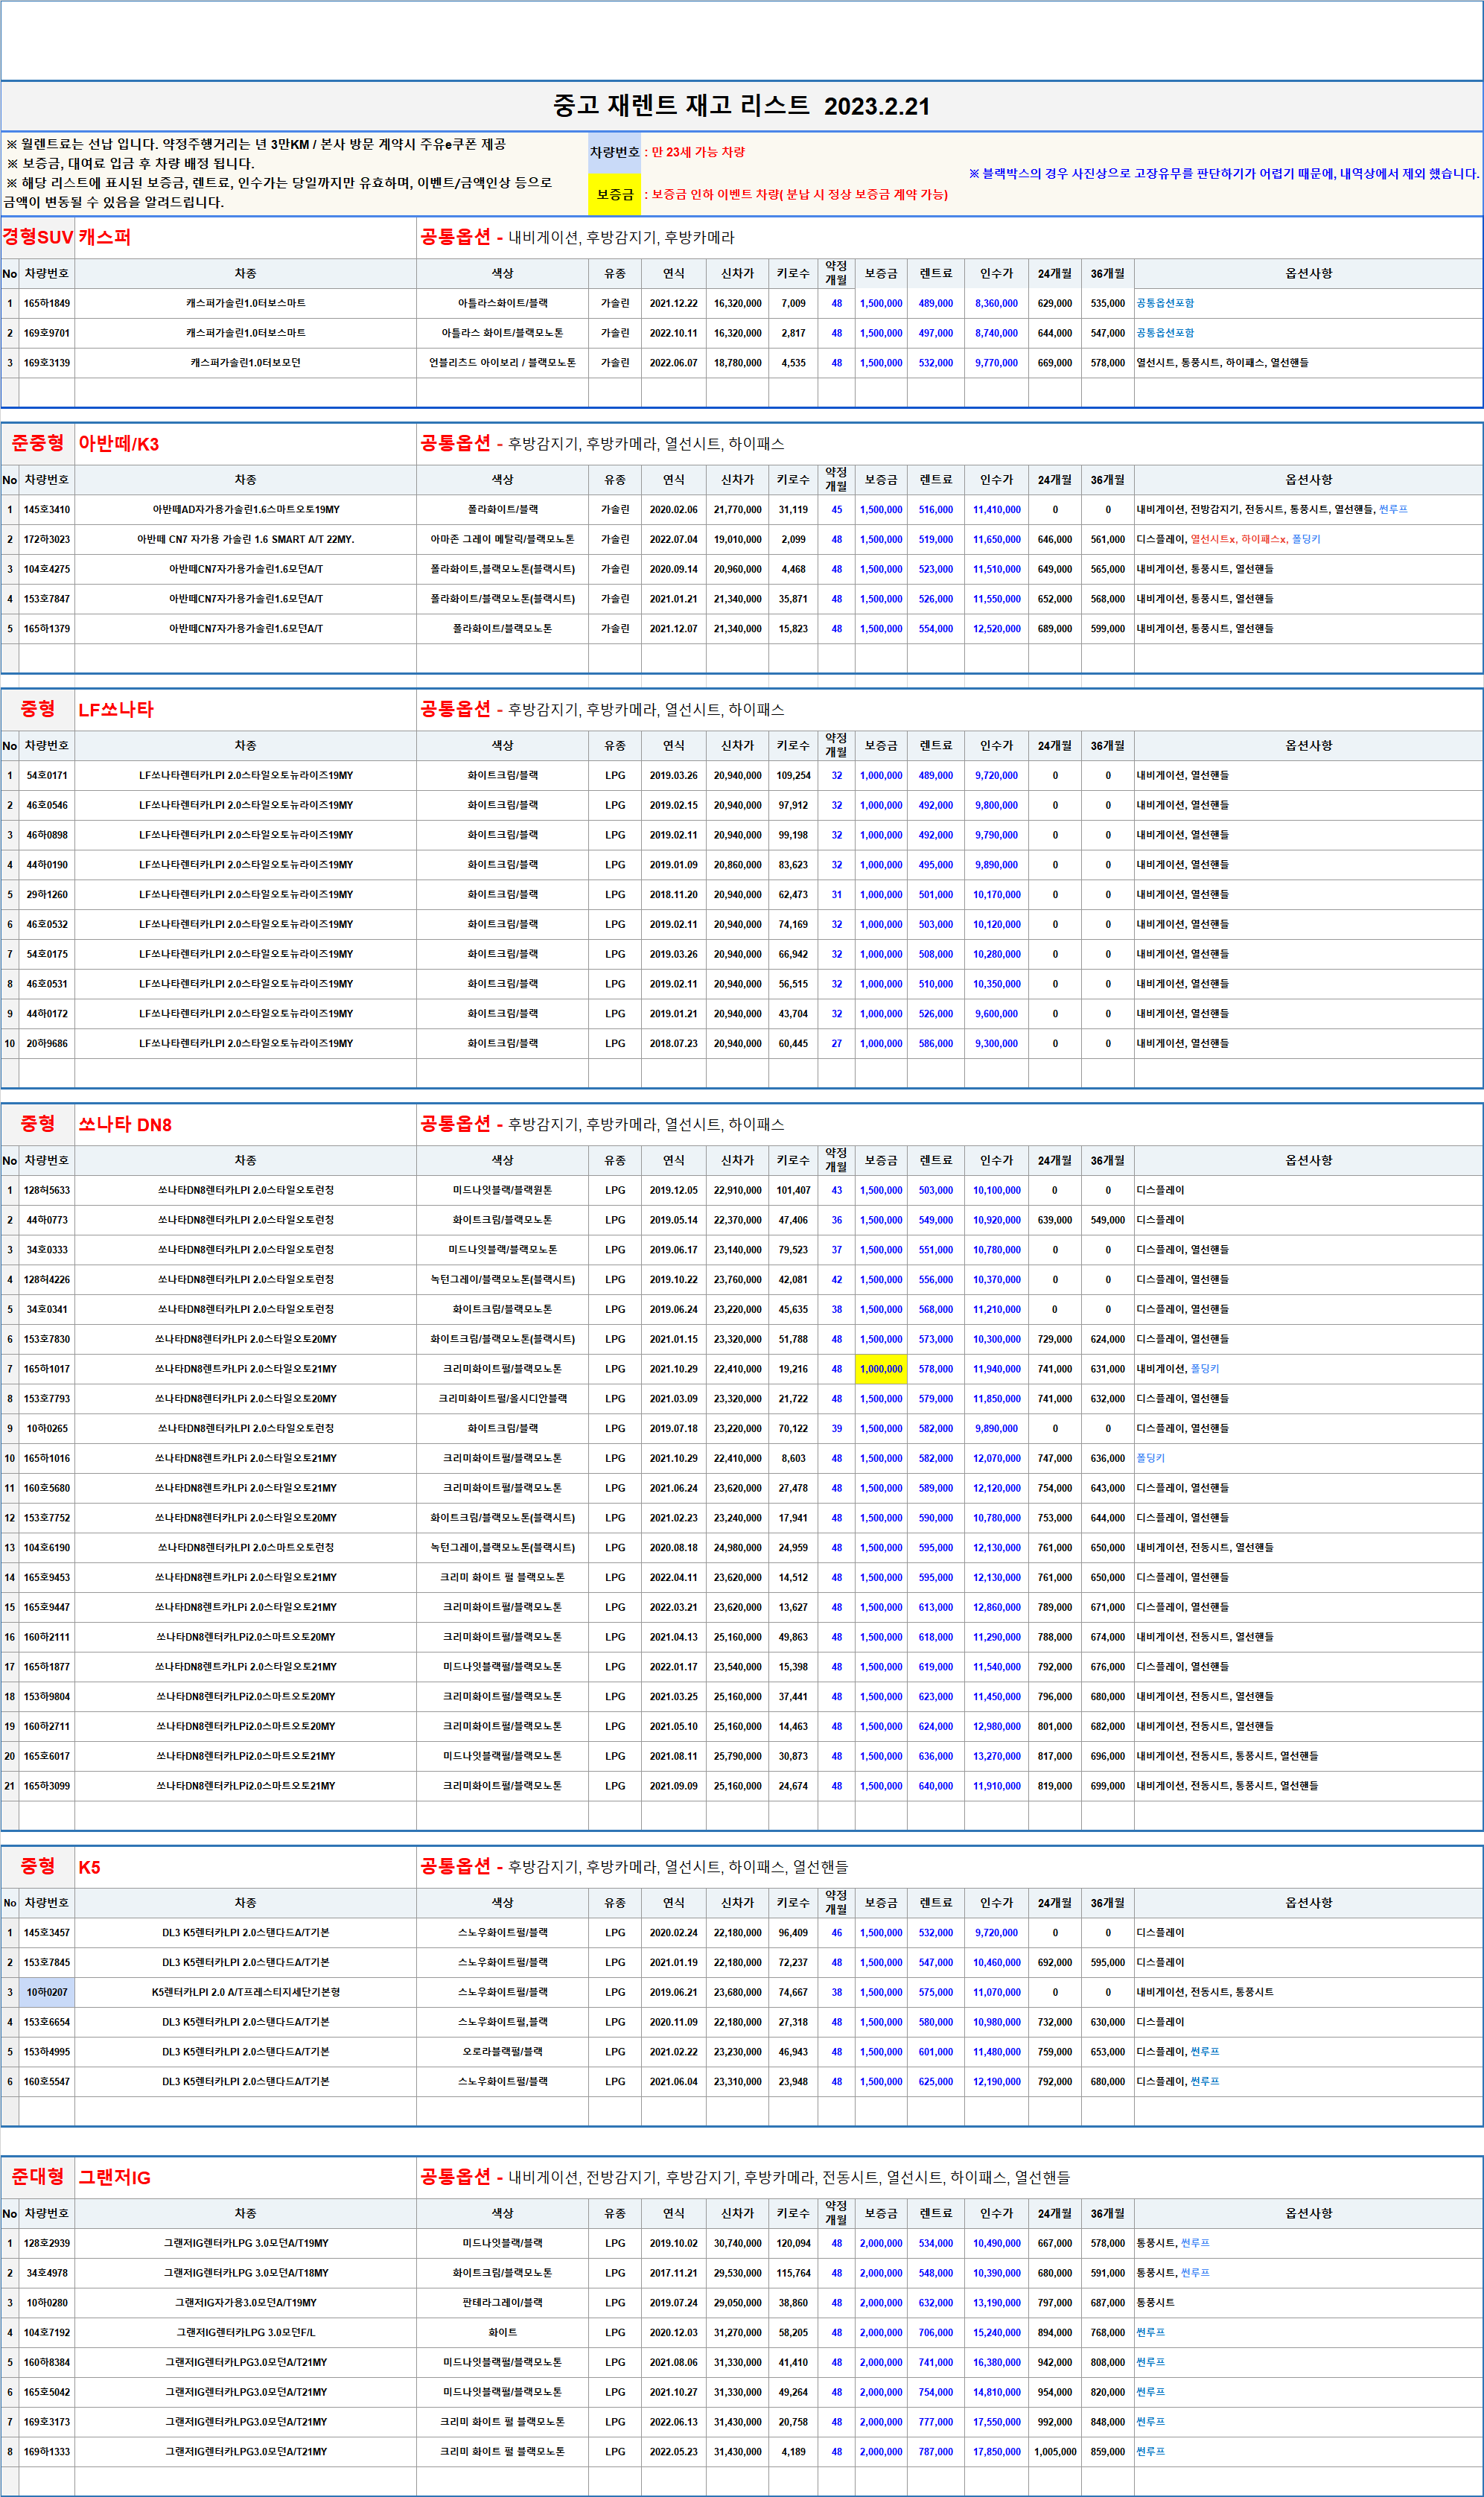Click vehicle number 145호3457
Viewport: 1484px width, 2497px height.
(x=47, y=1933)
